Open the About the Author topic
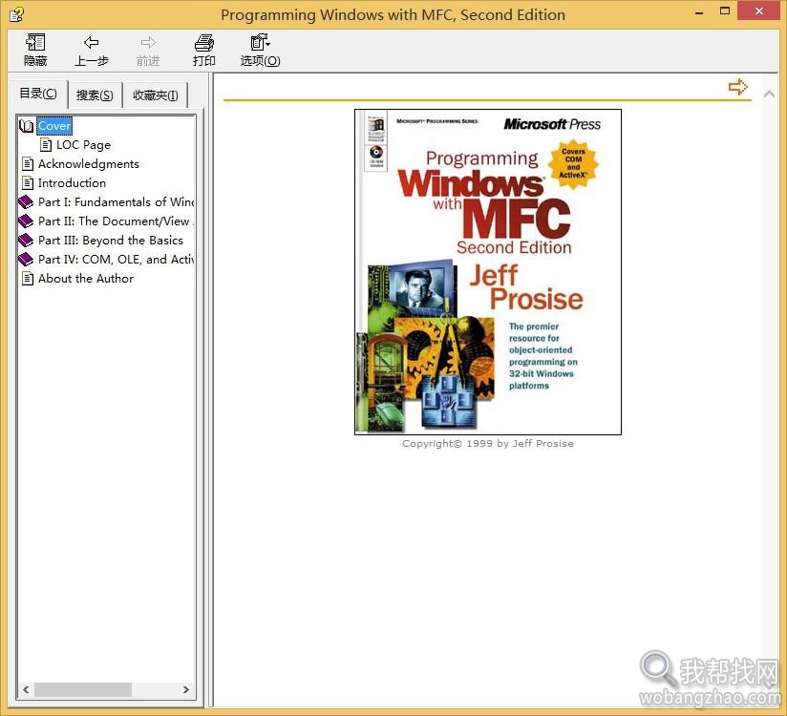The width and height of the screenshot is (787, 716). (86, 279)
